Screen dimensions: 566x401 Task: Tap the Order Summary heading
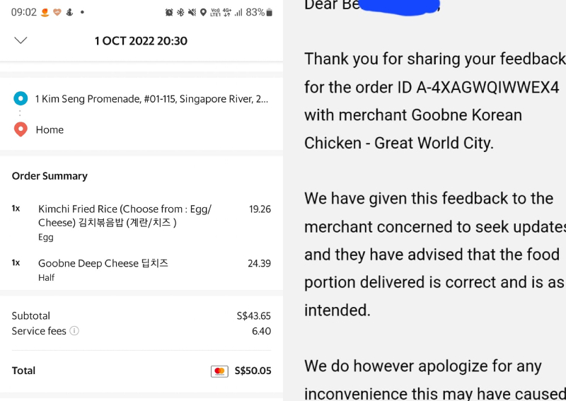pyautogui.click(x=50, y=176)
